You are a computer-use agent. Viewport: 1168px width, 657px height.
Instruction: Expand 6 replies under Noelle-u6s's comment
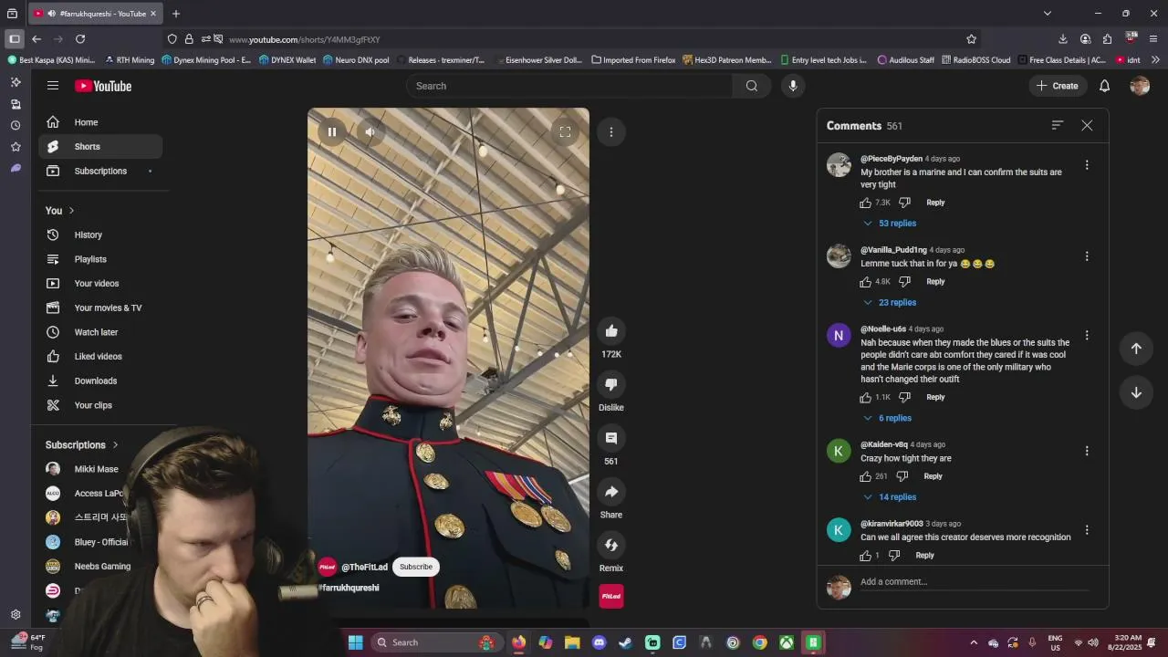[887, 418]
